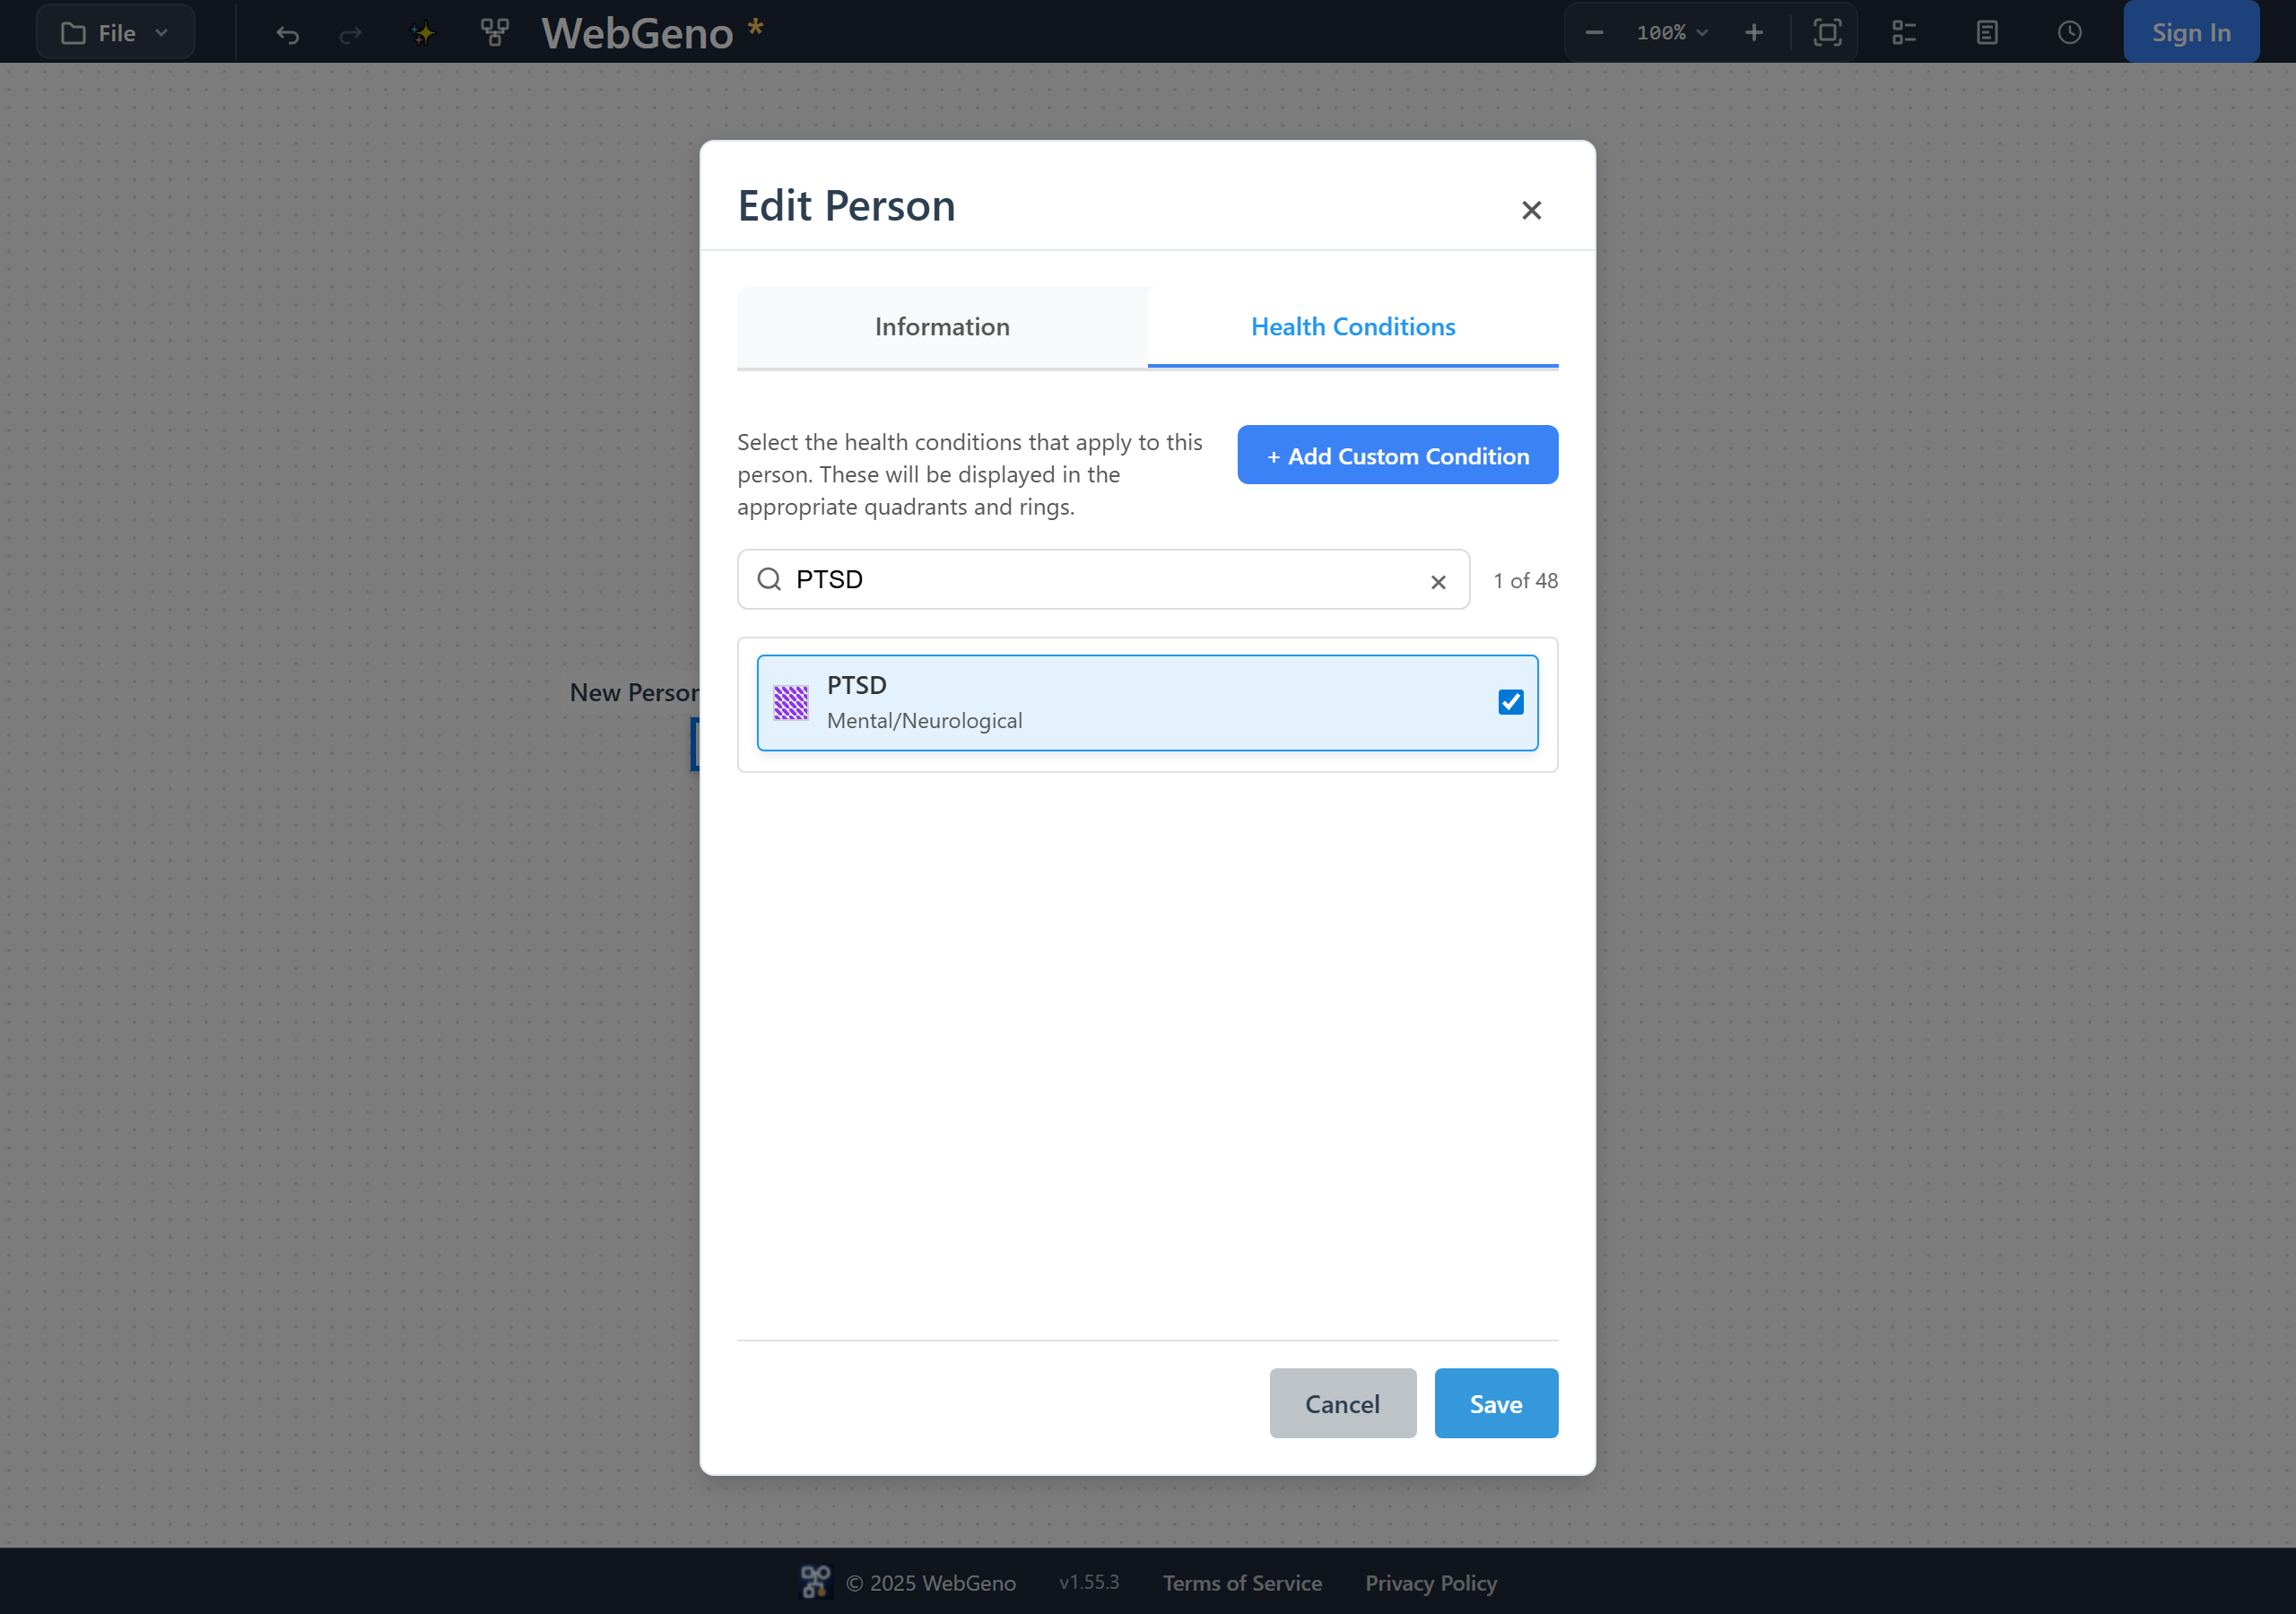Open the legend list icon
The height and width of the screenshot is (1614, 2296).
coord(1904,33)
